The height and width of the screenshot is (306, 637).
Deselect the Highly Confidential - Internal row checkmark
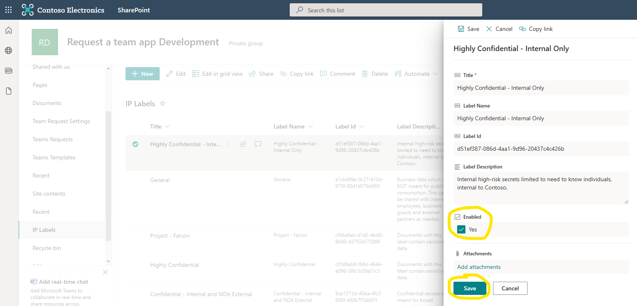[x=135, y=144]
